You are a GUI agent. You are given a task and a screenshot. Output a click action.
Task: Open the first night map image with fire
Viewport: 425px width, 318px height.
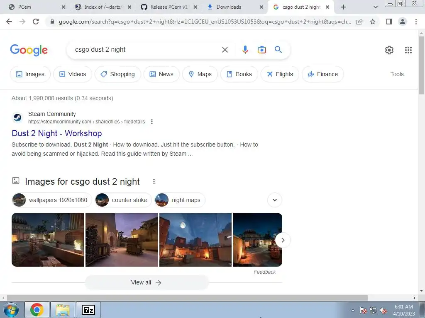[x=48, y=240]
